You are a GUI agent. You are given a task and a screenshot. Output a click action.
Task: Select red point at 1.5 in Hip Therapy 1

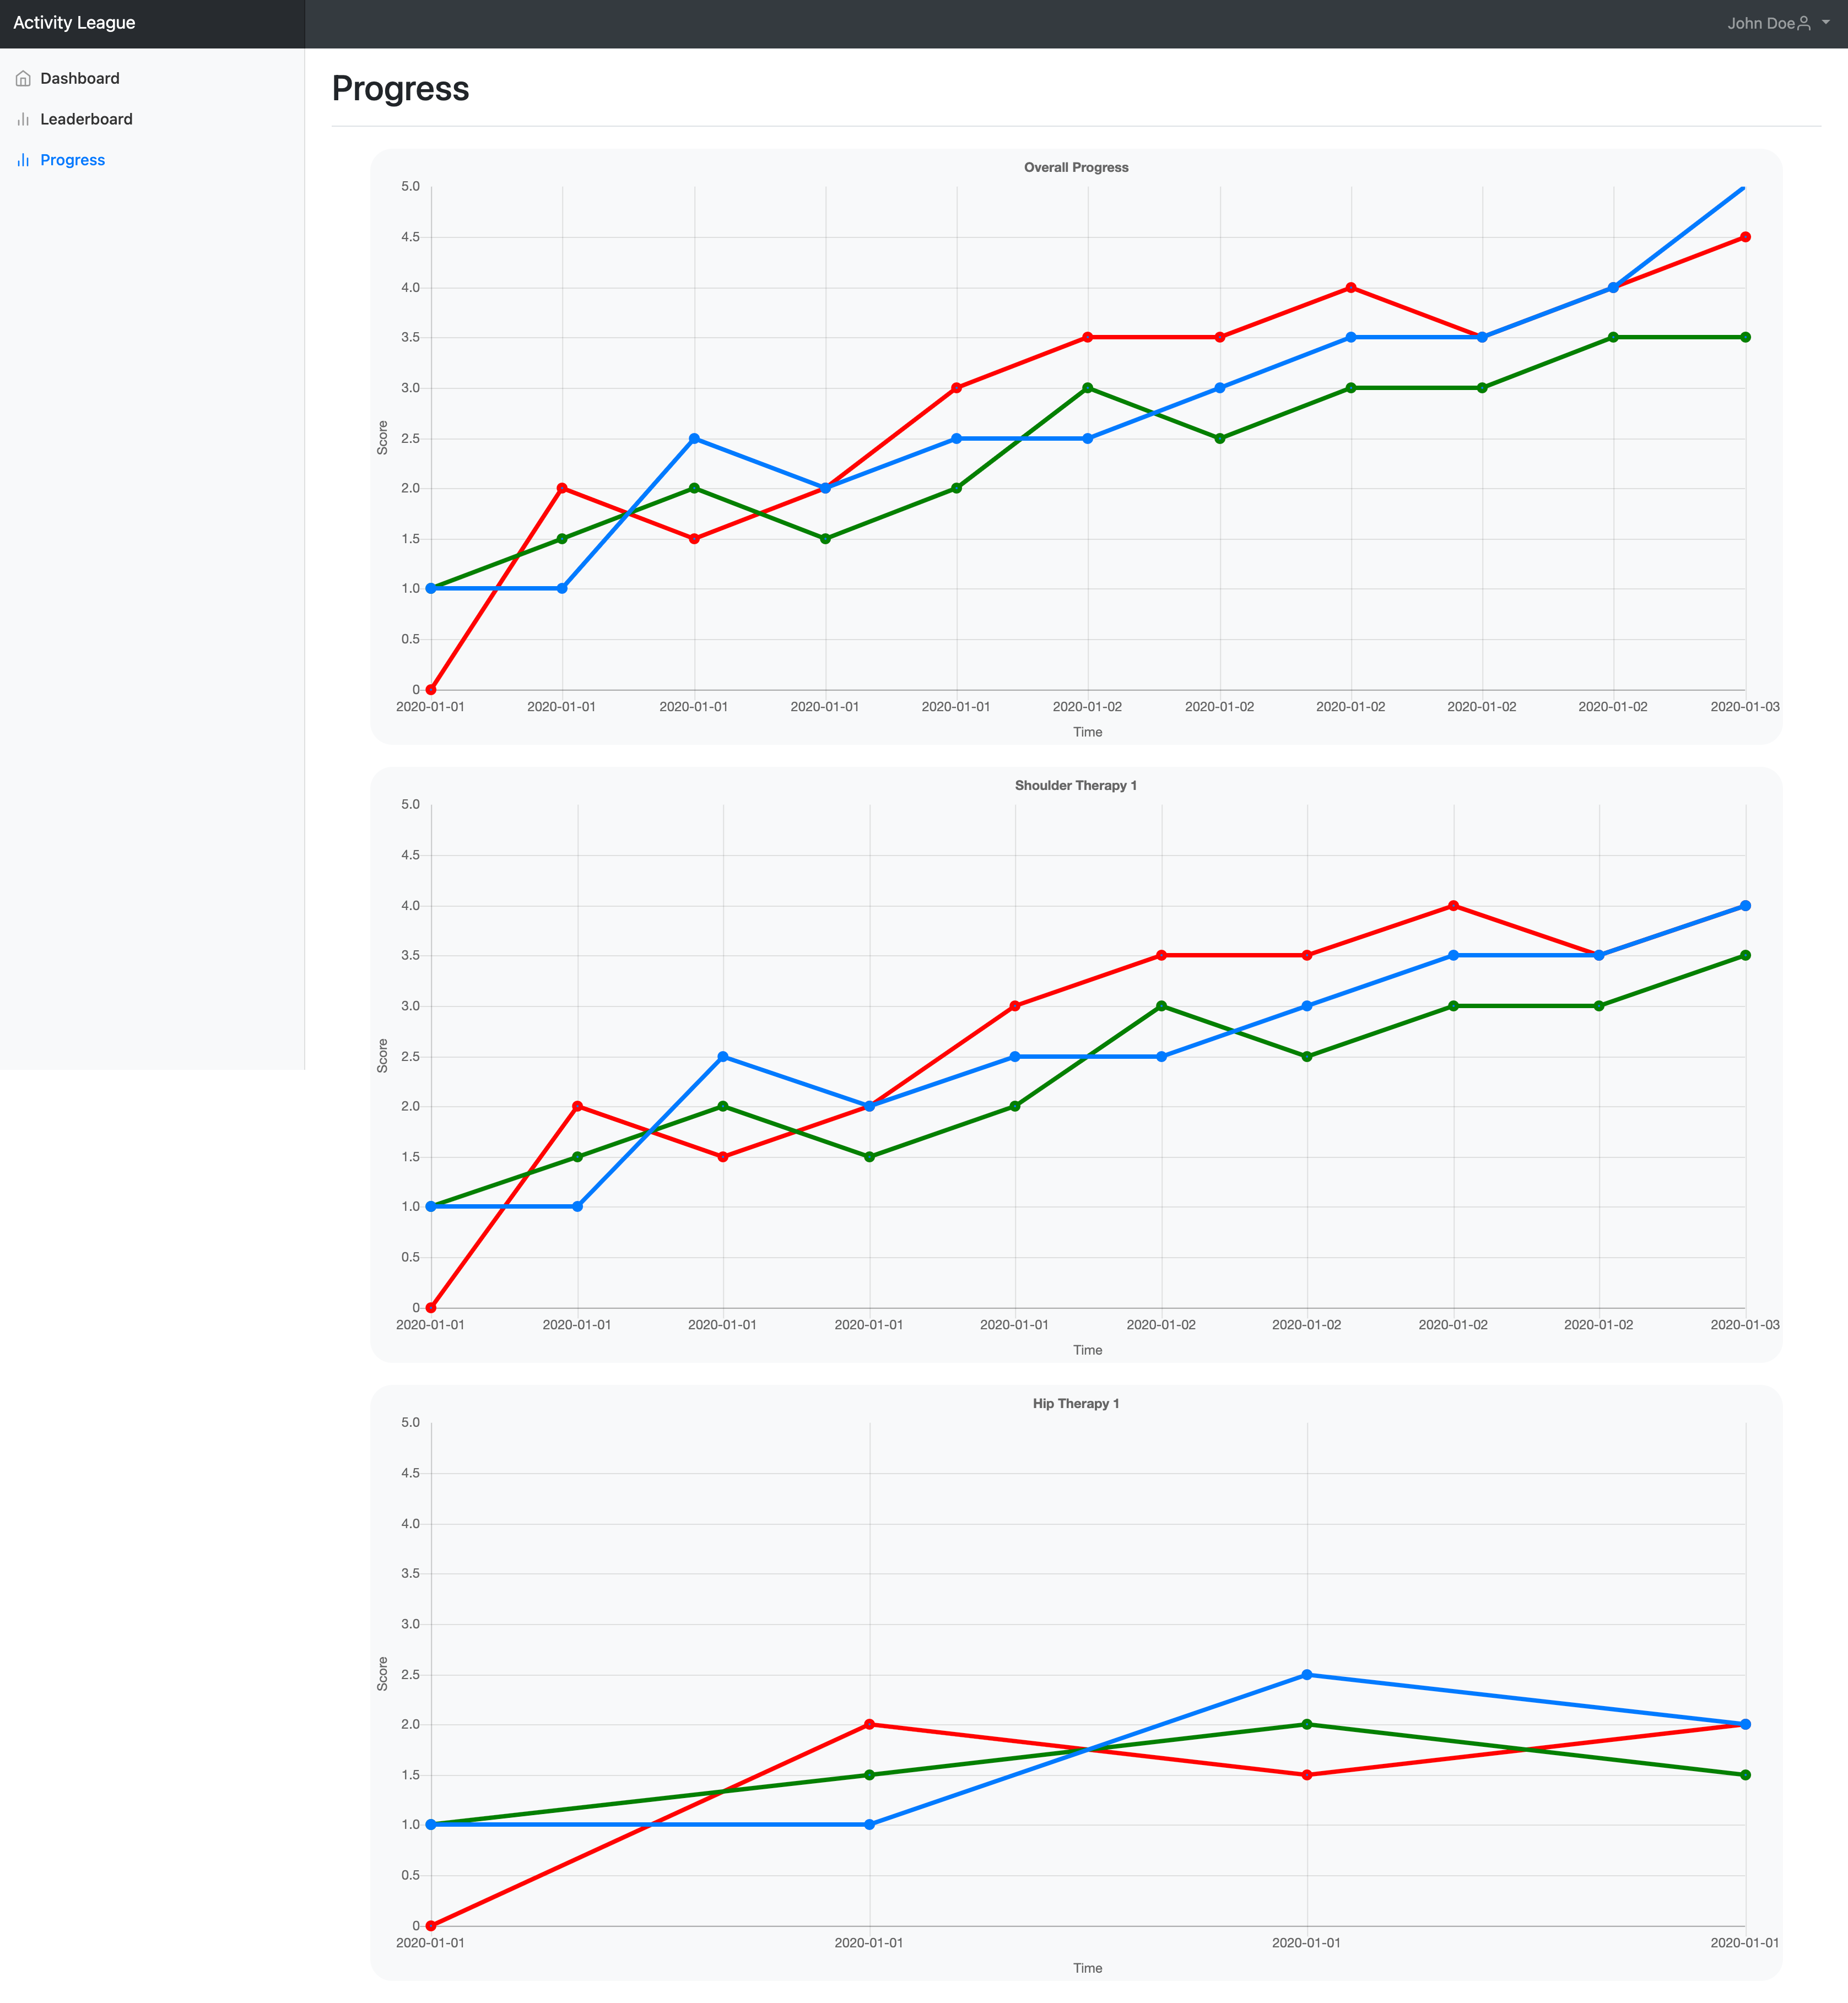1307,1775
